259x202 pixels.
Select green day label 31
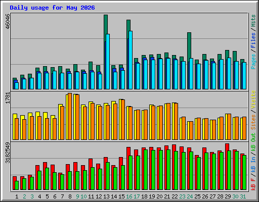(243, 196)
